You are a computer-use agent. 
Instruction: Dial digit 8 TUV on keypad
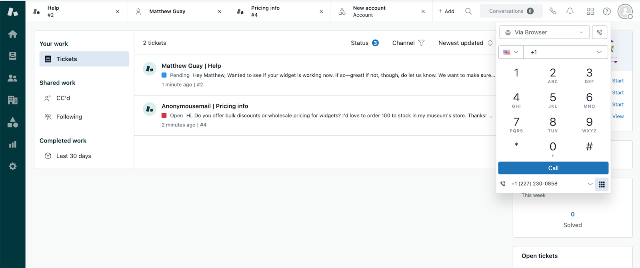click(553, 124)
